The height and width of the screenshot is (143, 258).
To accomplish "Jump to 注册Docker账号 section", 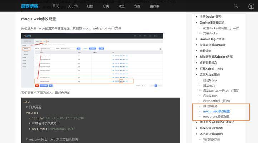I will [210, 16].
